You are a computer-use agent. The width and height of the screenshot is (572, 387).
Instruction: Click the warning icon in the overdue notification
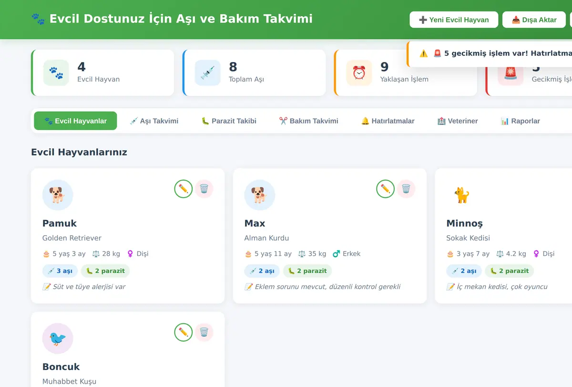424,53
